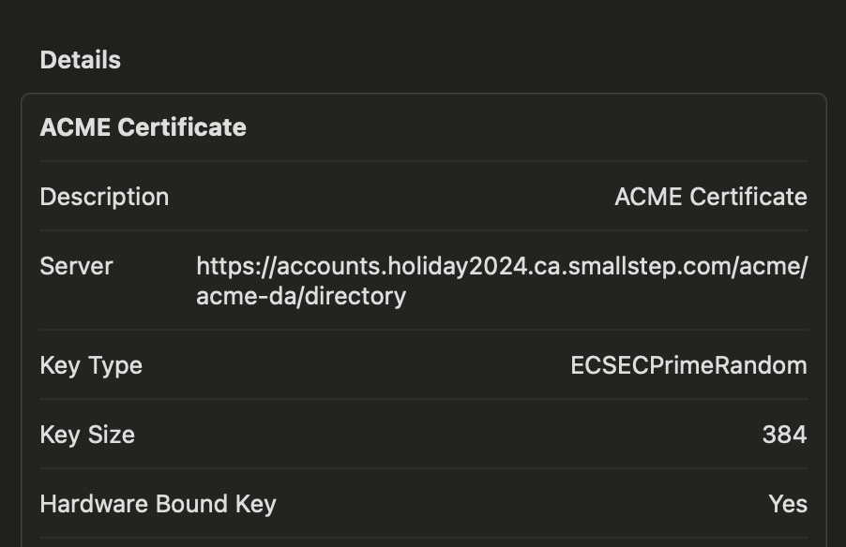Click the divider under ACME Certificate title
This screenshot has height=547, width=846.
click(x=422, y=159)
